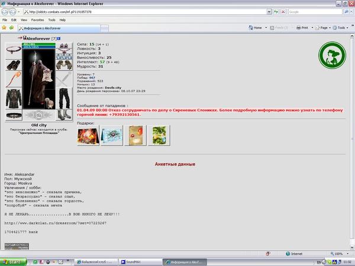Open the Edit menu
This screenshot has height=266, width=355.
click(x=14, y=20)
